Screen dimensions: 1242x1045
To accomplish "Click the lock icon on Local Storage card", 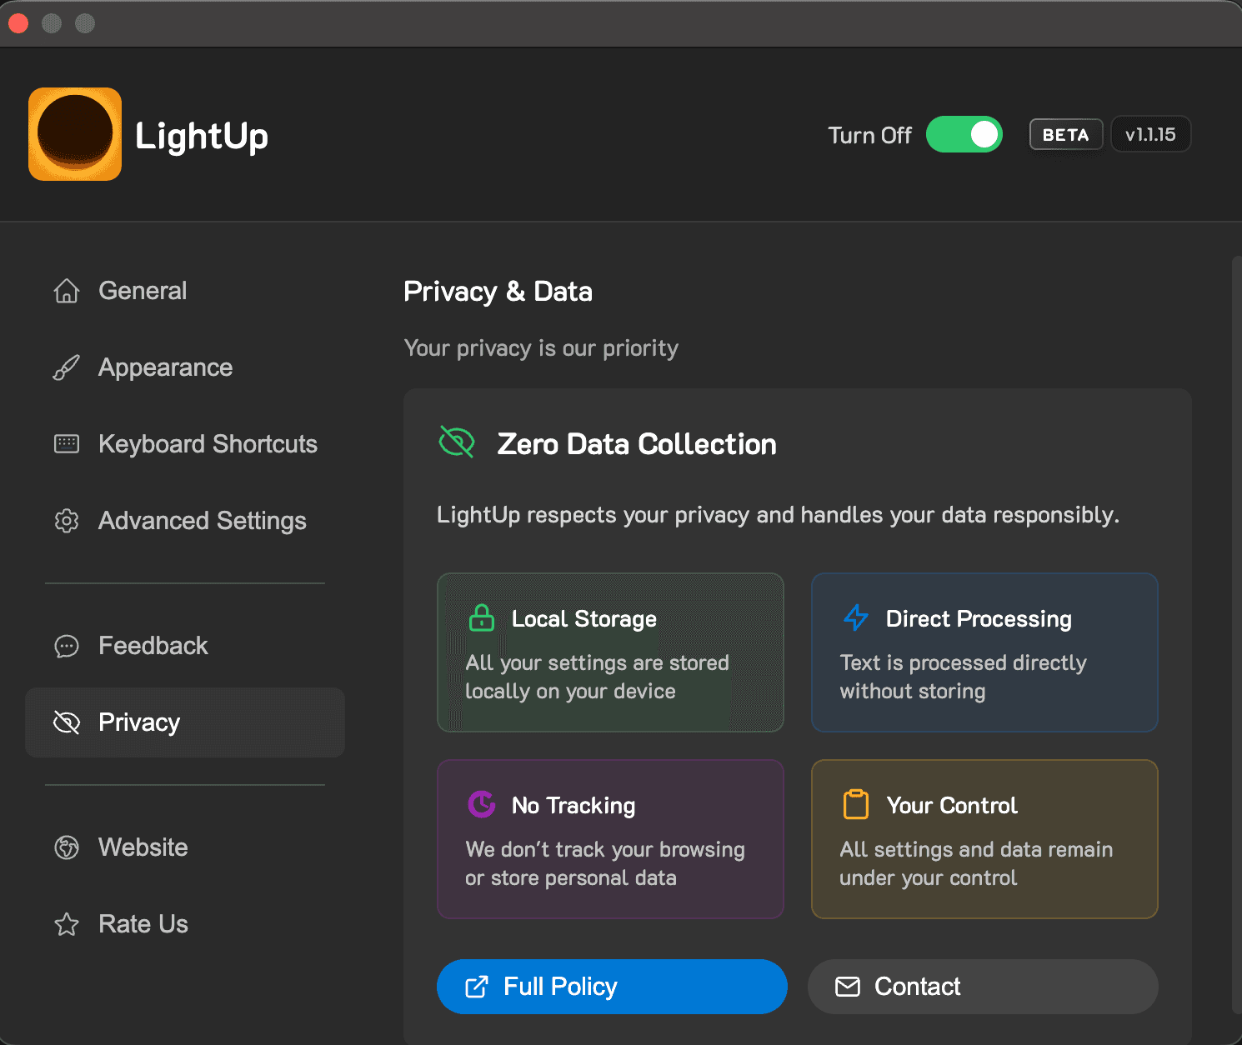I will pyautogui.click(x=481, y=618).
